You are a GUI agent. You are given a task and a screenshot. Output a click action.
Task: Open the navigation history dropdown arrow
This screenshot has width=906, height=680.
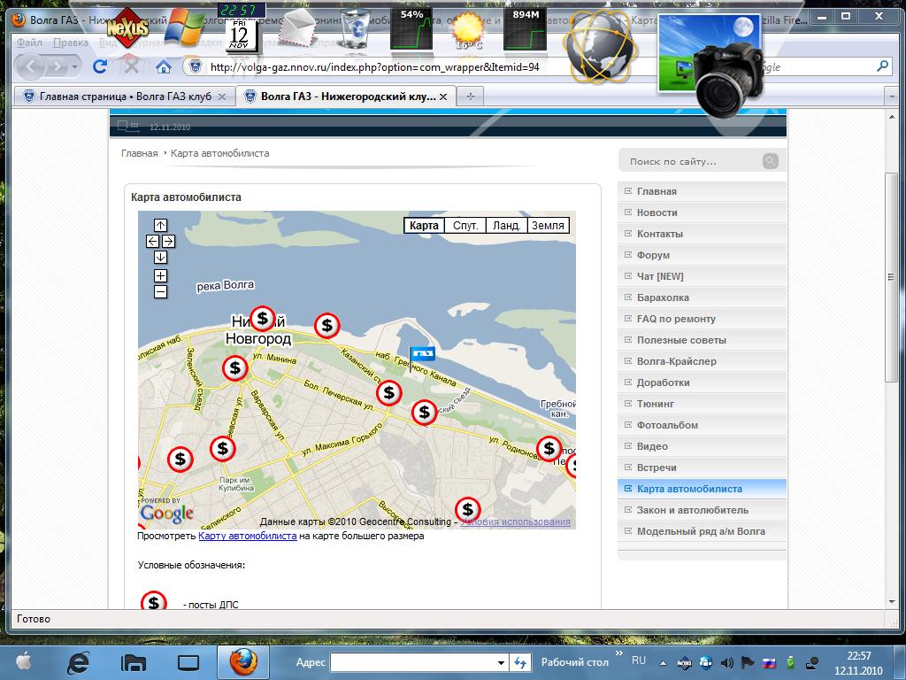74,67
